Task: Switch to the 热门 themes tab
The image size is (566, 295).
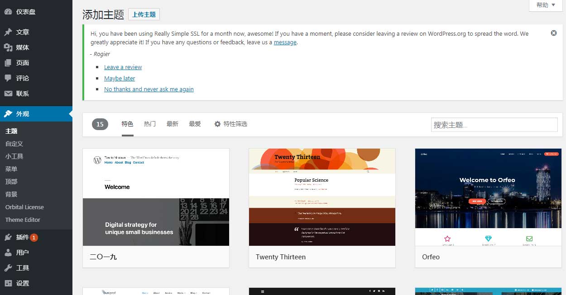Action: pyautogui.click(x=149, y=123)
